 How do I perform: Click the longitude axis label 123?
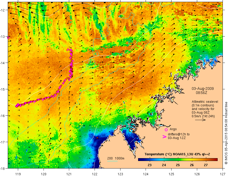point(120,174)
